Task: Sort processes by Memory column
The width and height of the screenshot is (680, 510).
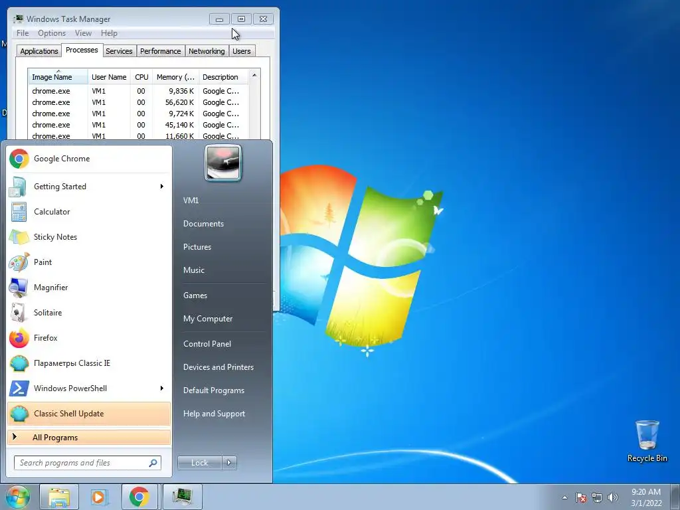Action: [175, 77]
